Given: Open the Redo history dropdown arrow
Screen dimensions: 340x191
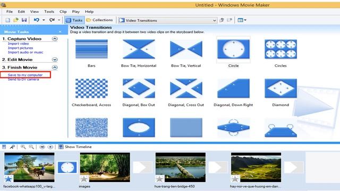Looking at the screenshot, I should point(59,20).
